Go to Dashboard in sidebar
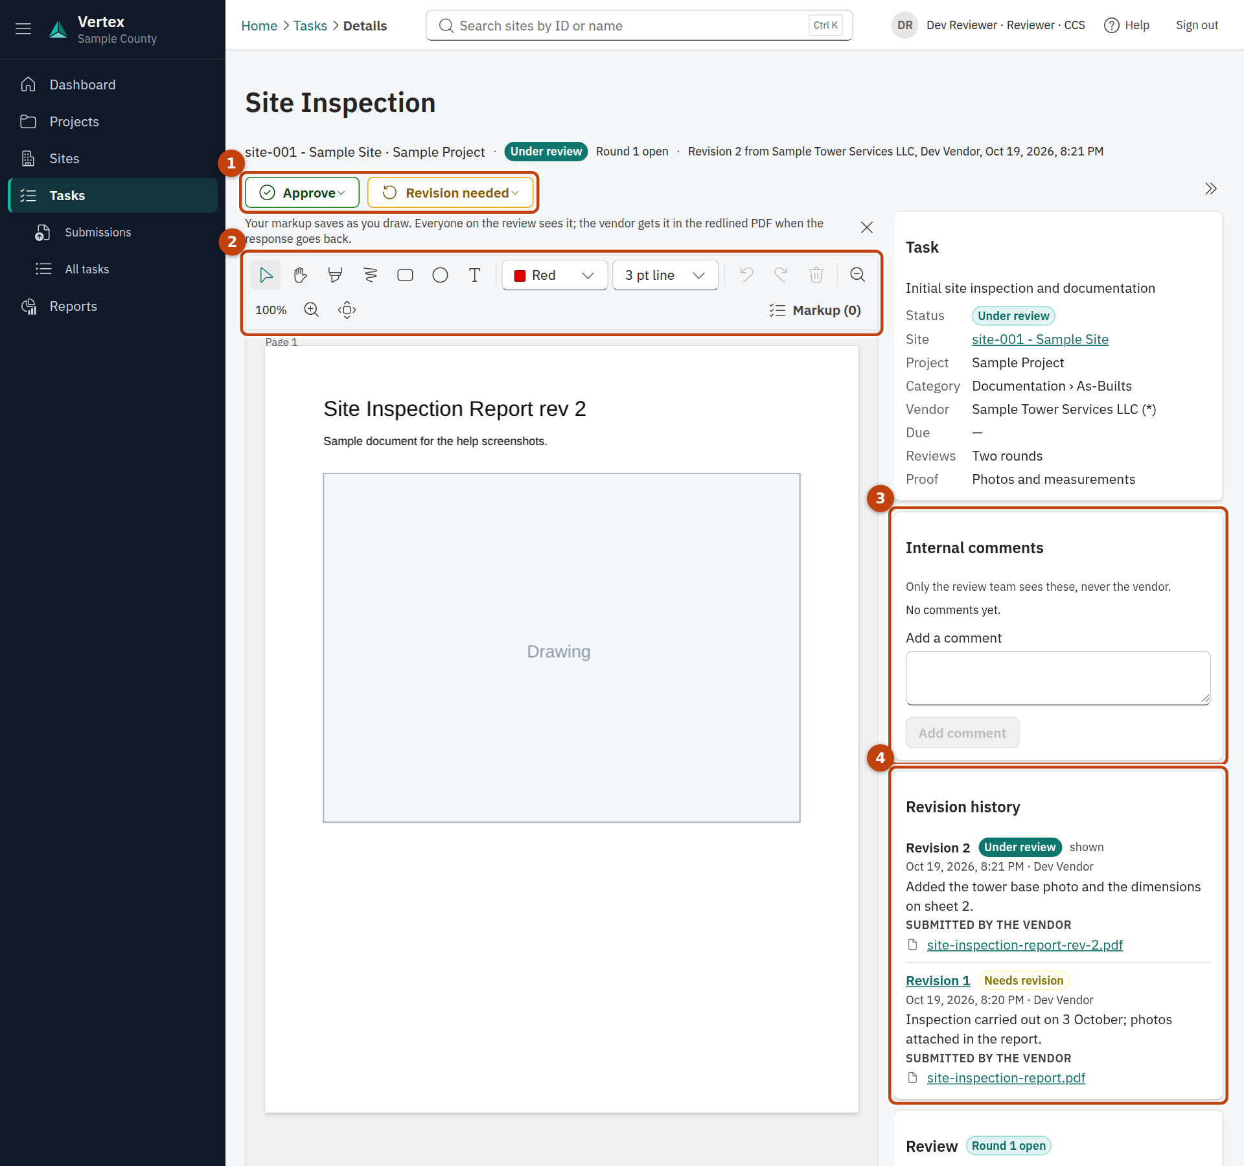This screenshot has width=1244, height=1166. click(113, 85)
